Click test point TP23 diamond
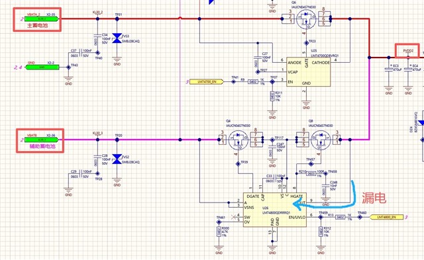The width and height of the screenshot is (424, 260). (306, 43)
